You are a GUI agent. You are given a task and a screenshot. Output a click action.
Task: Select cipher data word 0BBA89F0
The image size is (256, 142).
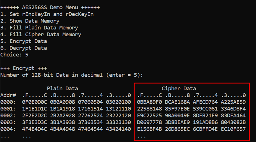(x=150, y=102)
